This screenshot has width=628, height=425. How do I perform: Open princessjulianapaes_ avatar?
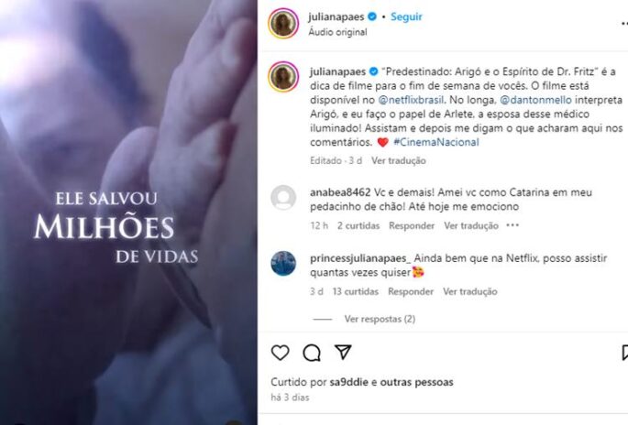[x=283, y=263]
